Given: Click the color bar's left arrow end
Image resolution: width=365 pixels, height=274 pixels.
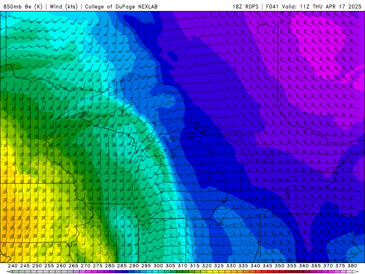Looking at the screenshot, I should pyautogui.click(x=9, y=272).
